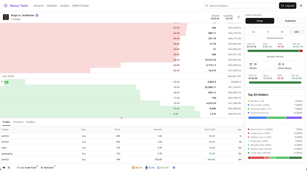Toggle the light/dark theme button
The width and height of the screenshot is (307, 170).
pos(301,6)
